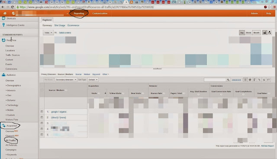Open the Help menu
Screen dimensions: 277x159
point(268,13)
